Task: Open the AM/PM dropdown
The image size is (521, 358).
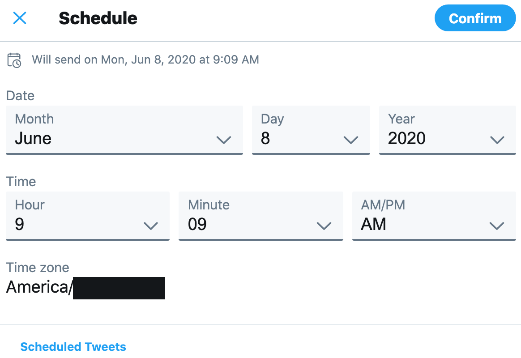Action: [x=434, y=216]
